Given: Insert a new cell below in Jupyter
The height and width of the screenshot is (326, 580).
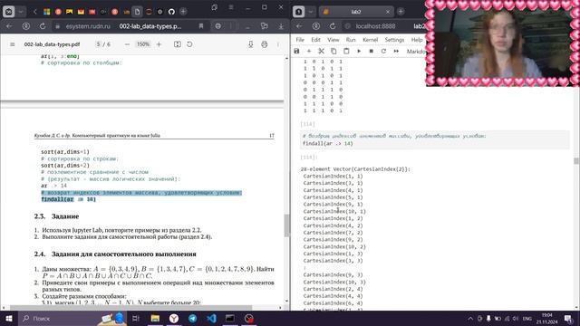Looking at the screenshot, I should point(309,51).
